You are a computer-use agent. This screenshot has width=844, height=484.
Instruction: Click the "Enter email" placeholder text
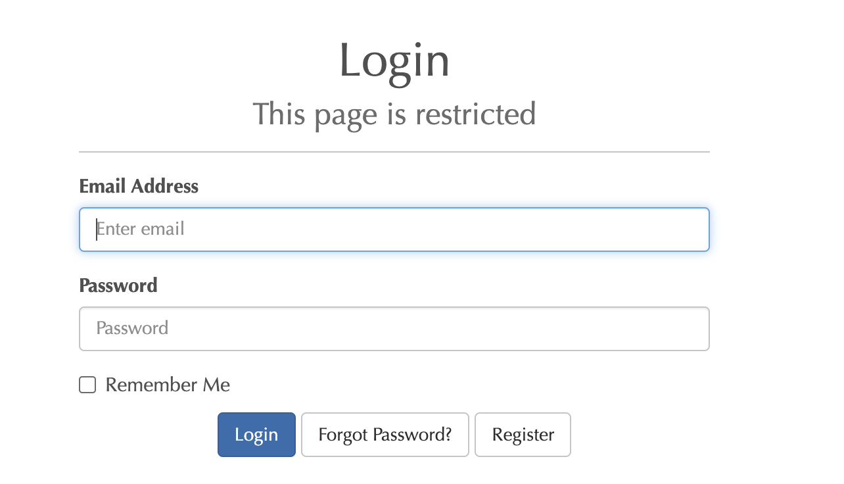(x=141, y=229)
